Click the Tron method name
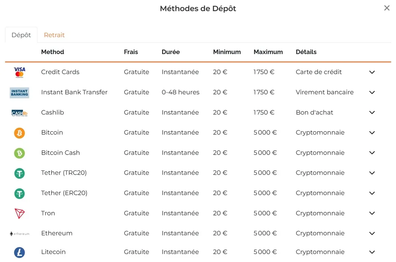396x262 pixels. tap(48, 213)
